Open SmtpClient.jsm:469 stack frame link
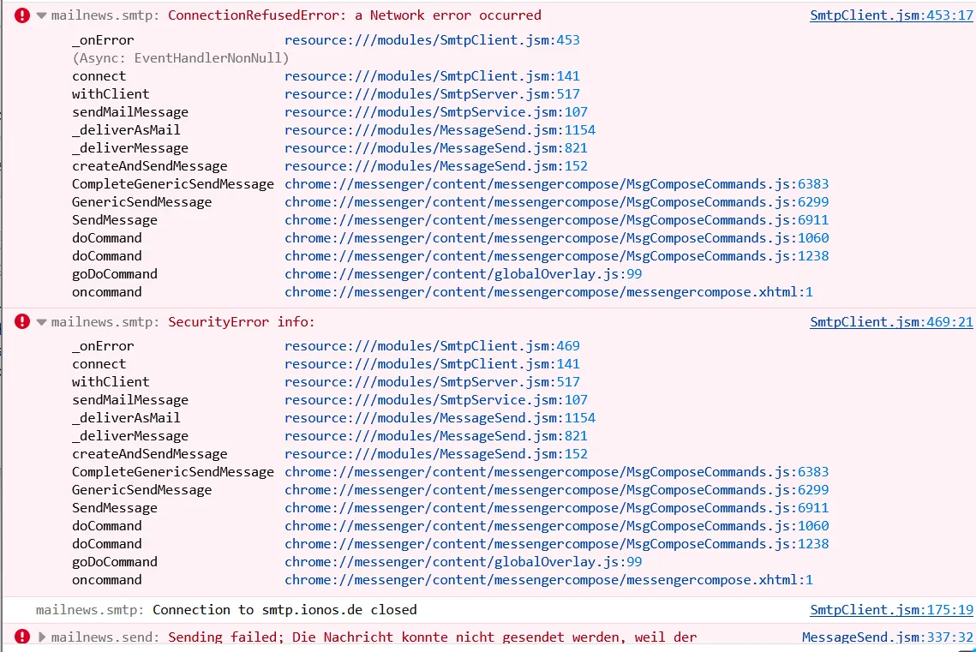The image size is (976, 652). pyautogui.click(x=432, y=346)
